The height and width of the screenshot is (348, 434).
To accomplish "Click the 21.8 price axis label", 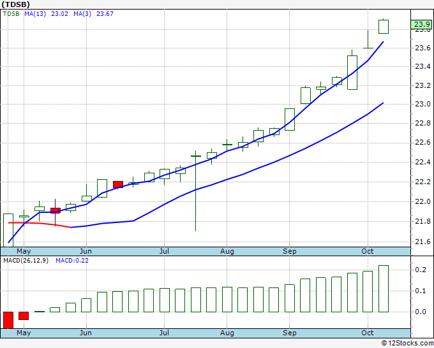I will click(x=423, y=221).
